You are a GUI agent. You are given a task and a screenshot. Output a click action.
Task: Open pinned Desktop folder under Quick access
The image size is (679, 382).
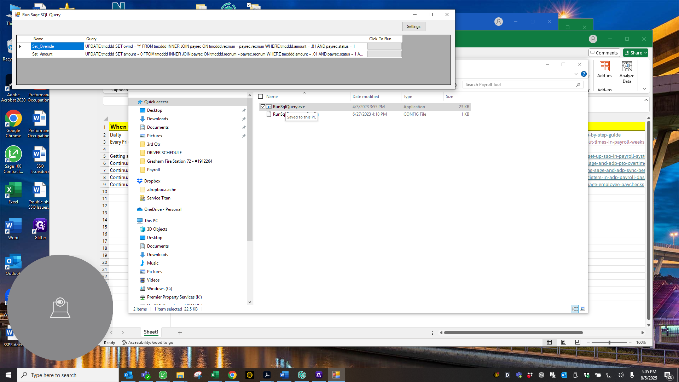coord(155,110)
